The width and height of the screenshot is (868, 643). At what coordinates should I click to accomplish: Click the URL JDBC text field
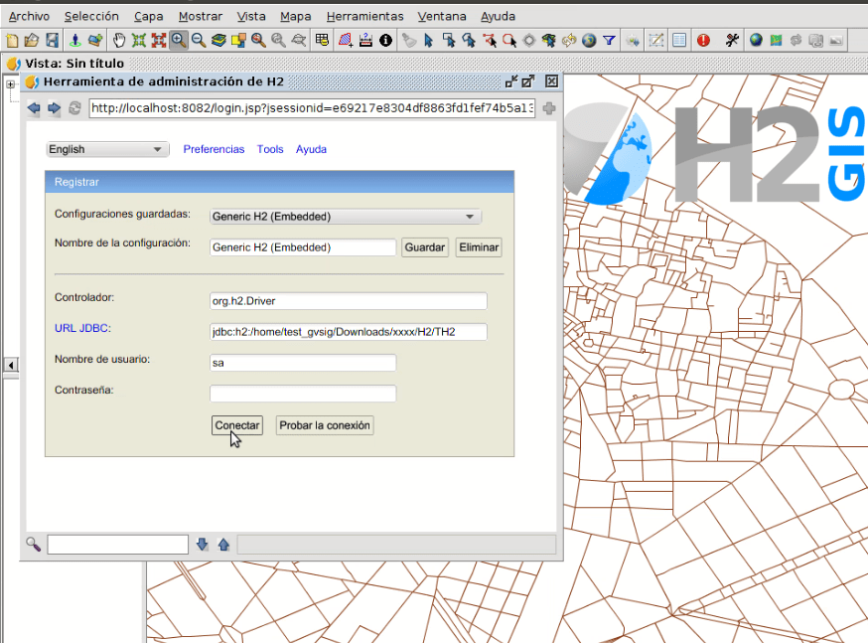tap(348, 332)
